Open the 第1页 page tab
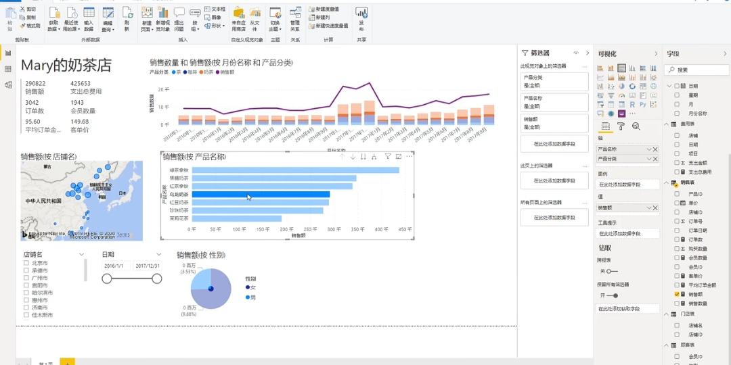This screenshot has width=731, height=365. [x=46, y=363]
